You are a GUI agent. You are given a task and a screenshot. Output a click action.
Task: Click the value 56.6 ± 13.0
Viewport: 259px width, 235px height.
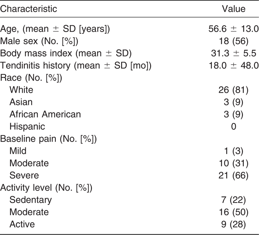click(233, 29)
